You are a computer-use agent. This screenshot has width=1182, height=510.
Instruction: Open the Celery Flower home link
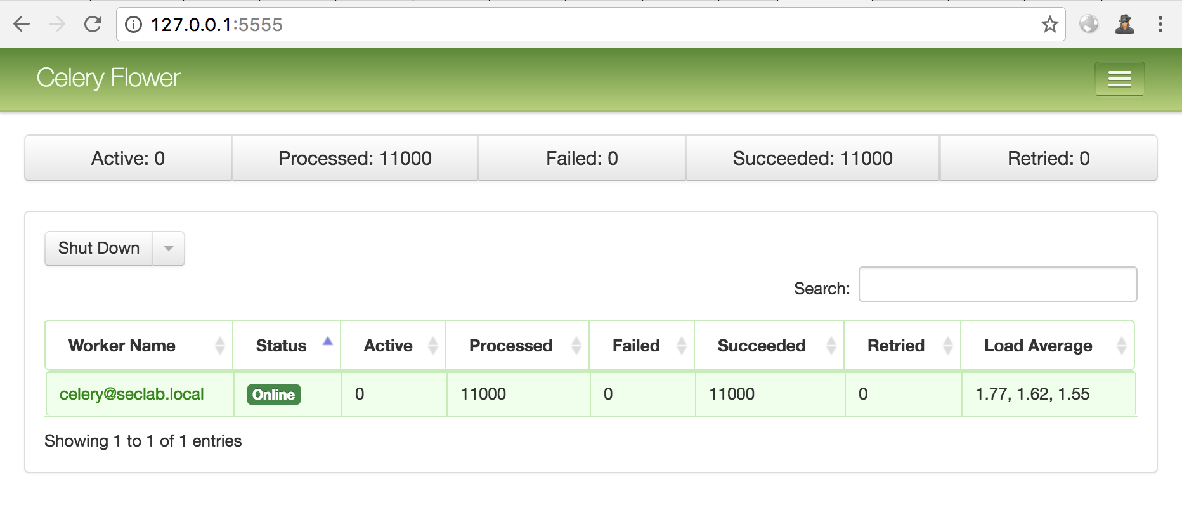pos(108,78)
